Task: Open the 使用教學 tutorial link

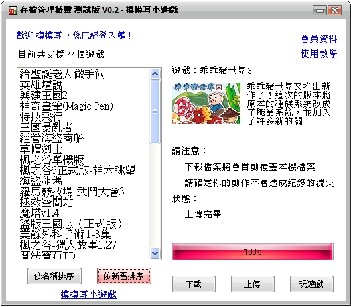Action: coord(320,54)
